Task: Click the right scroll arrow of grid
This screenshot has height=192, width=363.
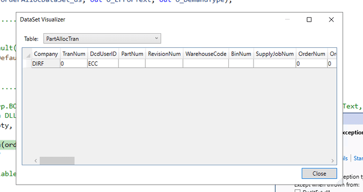Action: [332, 160]
